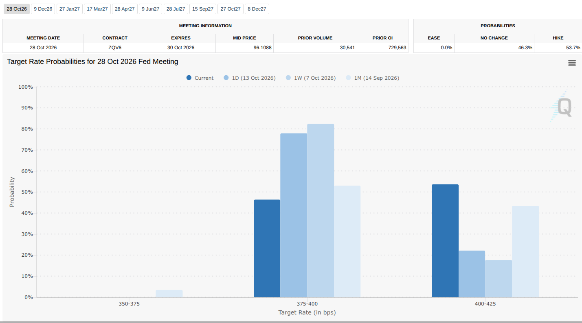Switch to the 9 Dec26 meeting tab
The width and height of the screenshot is (582, 323).
[x=43, y=9]
